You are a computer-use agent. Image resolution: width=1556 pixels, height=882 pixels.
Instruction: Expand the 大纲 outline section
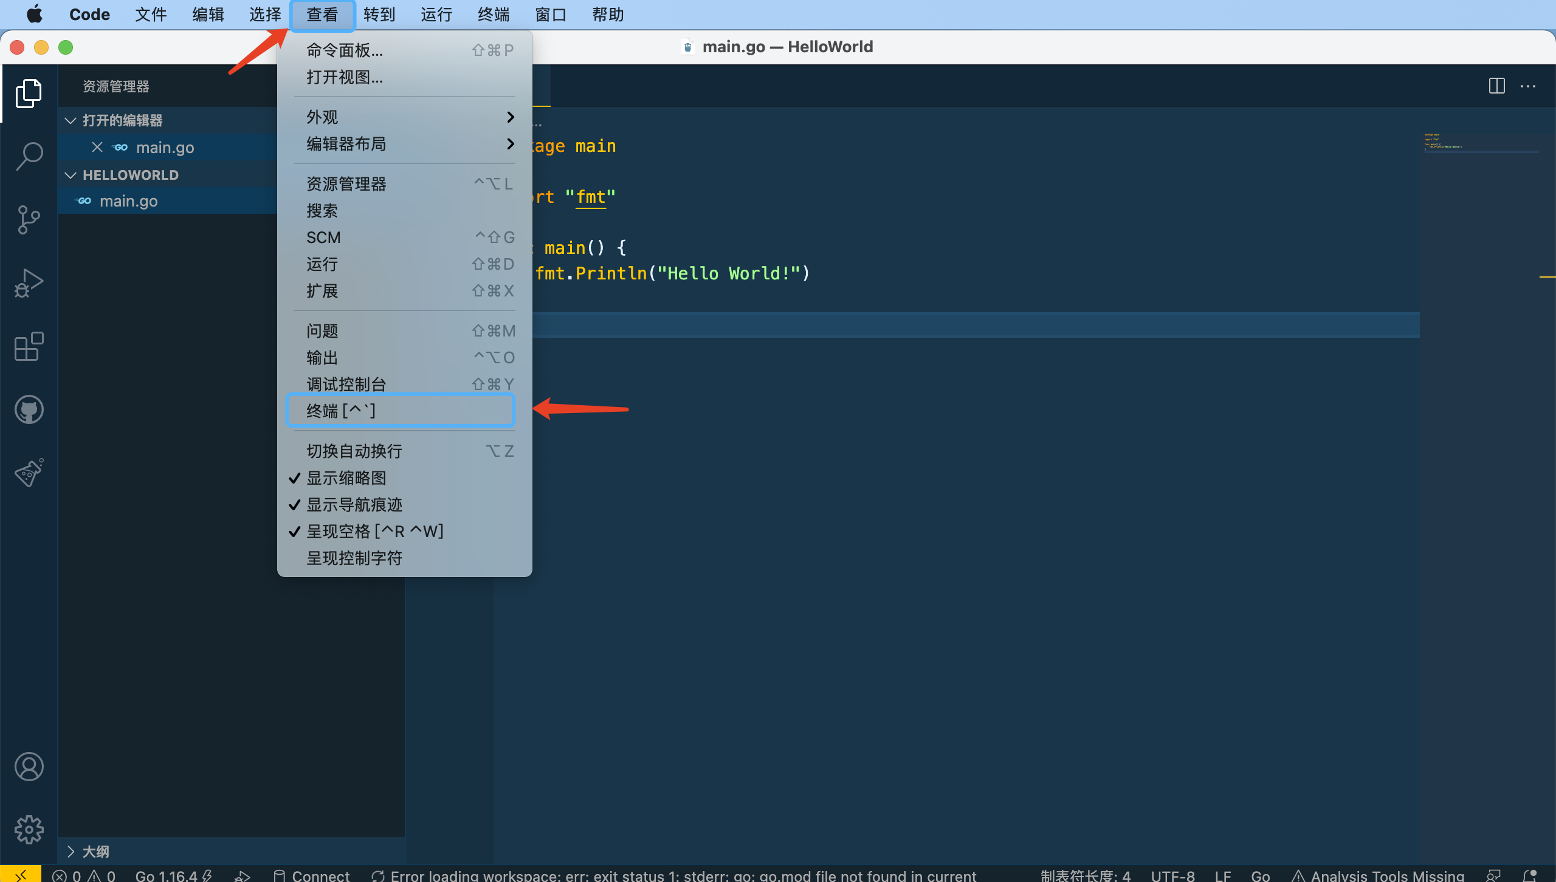(96, 852)
